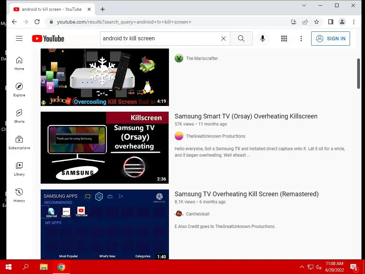365x274 pixels.
Task: Click the '8.1K views • 6 months ago' text
Action: click(x=200, y=202)
